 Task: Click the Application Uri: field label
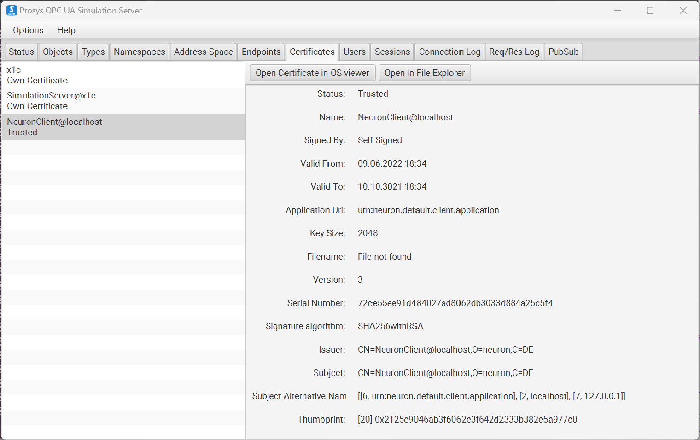[315, 210]
